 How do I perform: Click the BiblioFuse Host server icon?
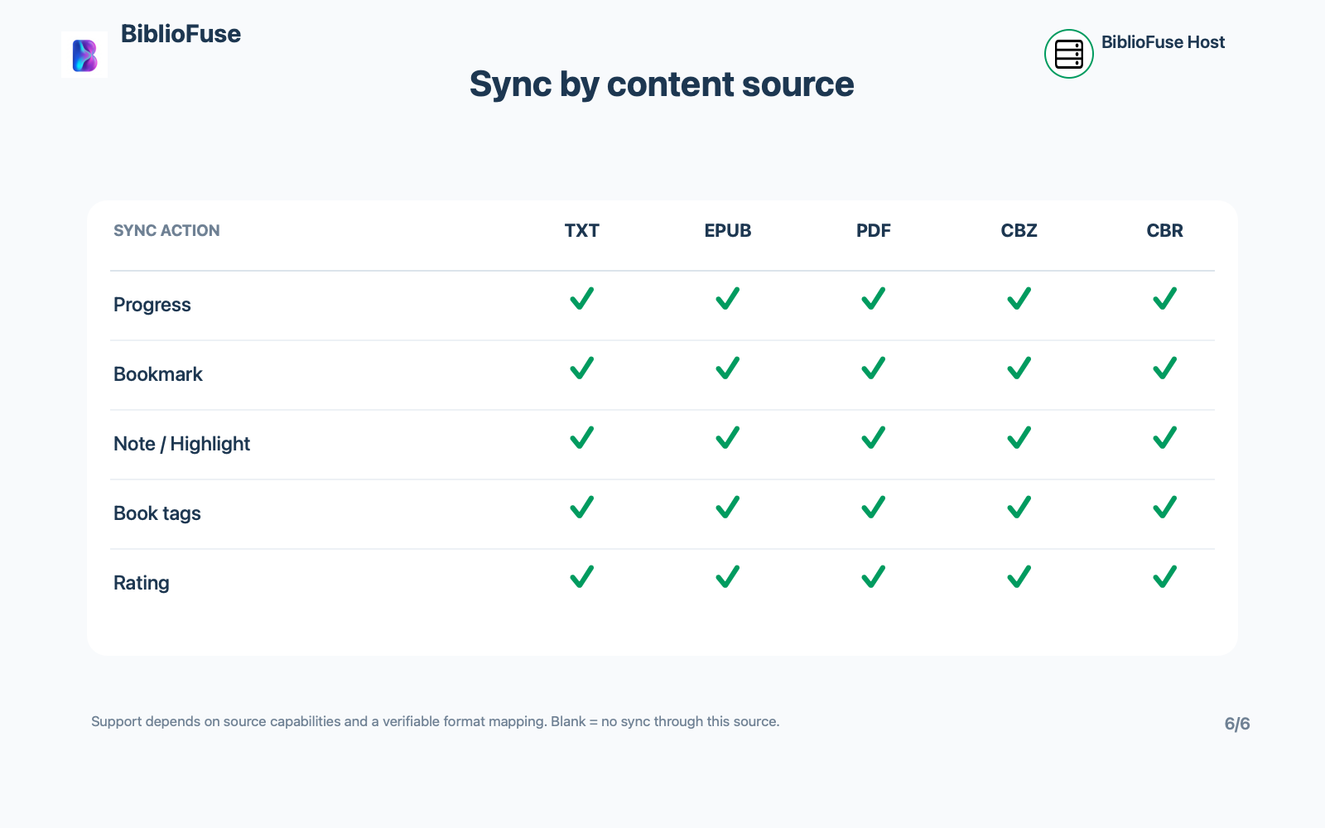pos(1069,54)
